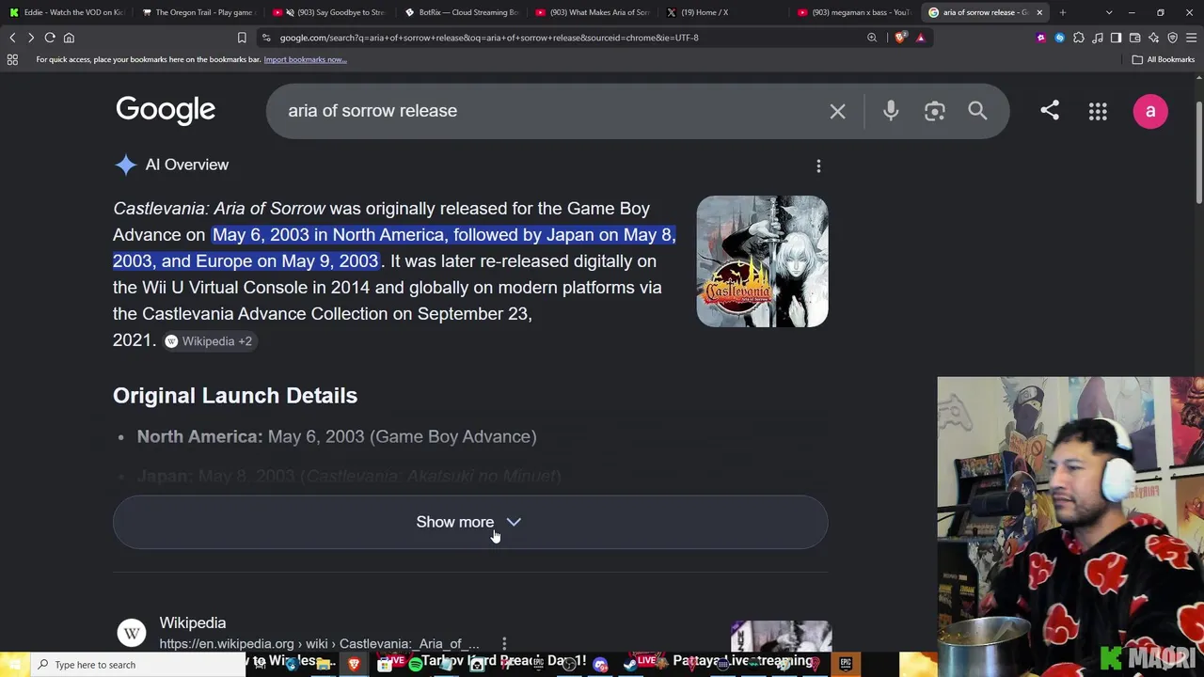Open the Brave Rewards triangle icon
Screen dimensions: 1204x677
tap(920, 38)
